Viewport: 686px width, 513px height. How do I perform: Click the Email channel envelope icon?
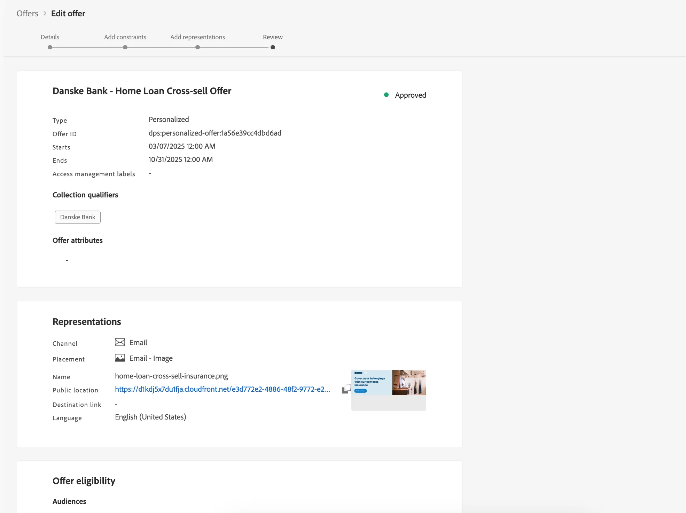(120, 342)
